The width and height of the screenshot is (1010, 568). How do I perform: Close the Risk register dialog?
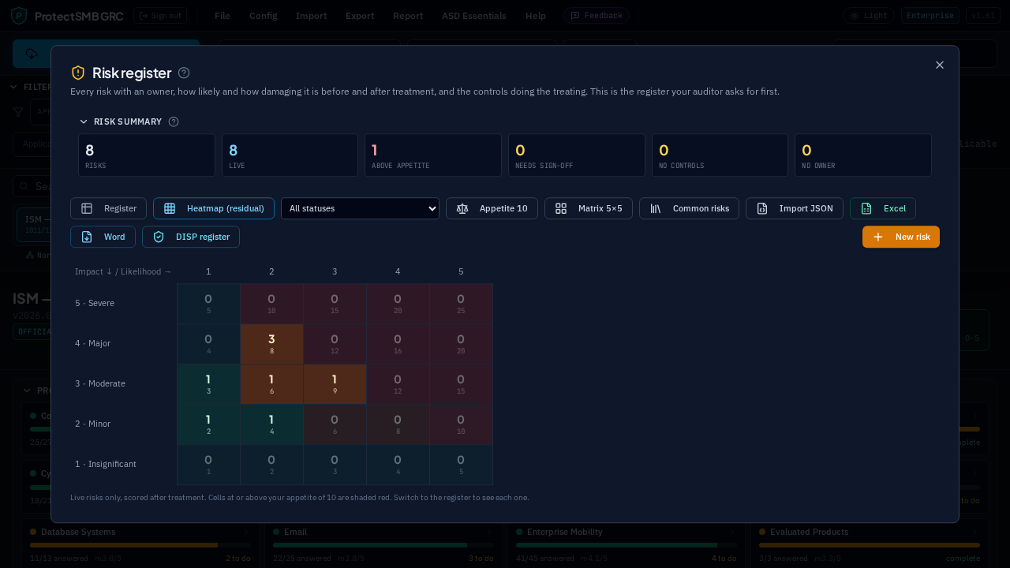(x=940, y=65)
